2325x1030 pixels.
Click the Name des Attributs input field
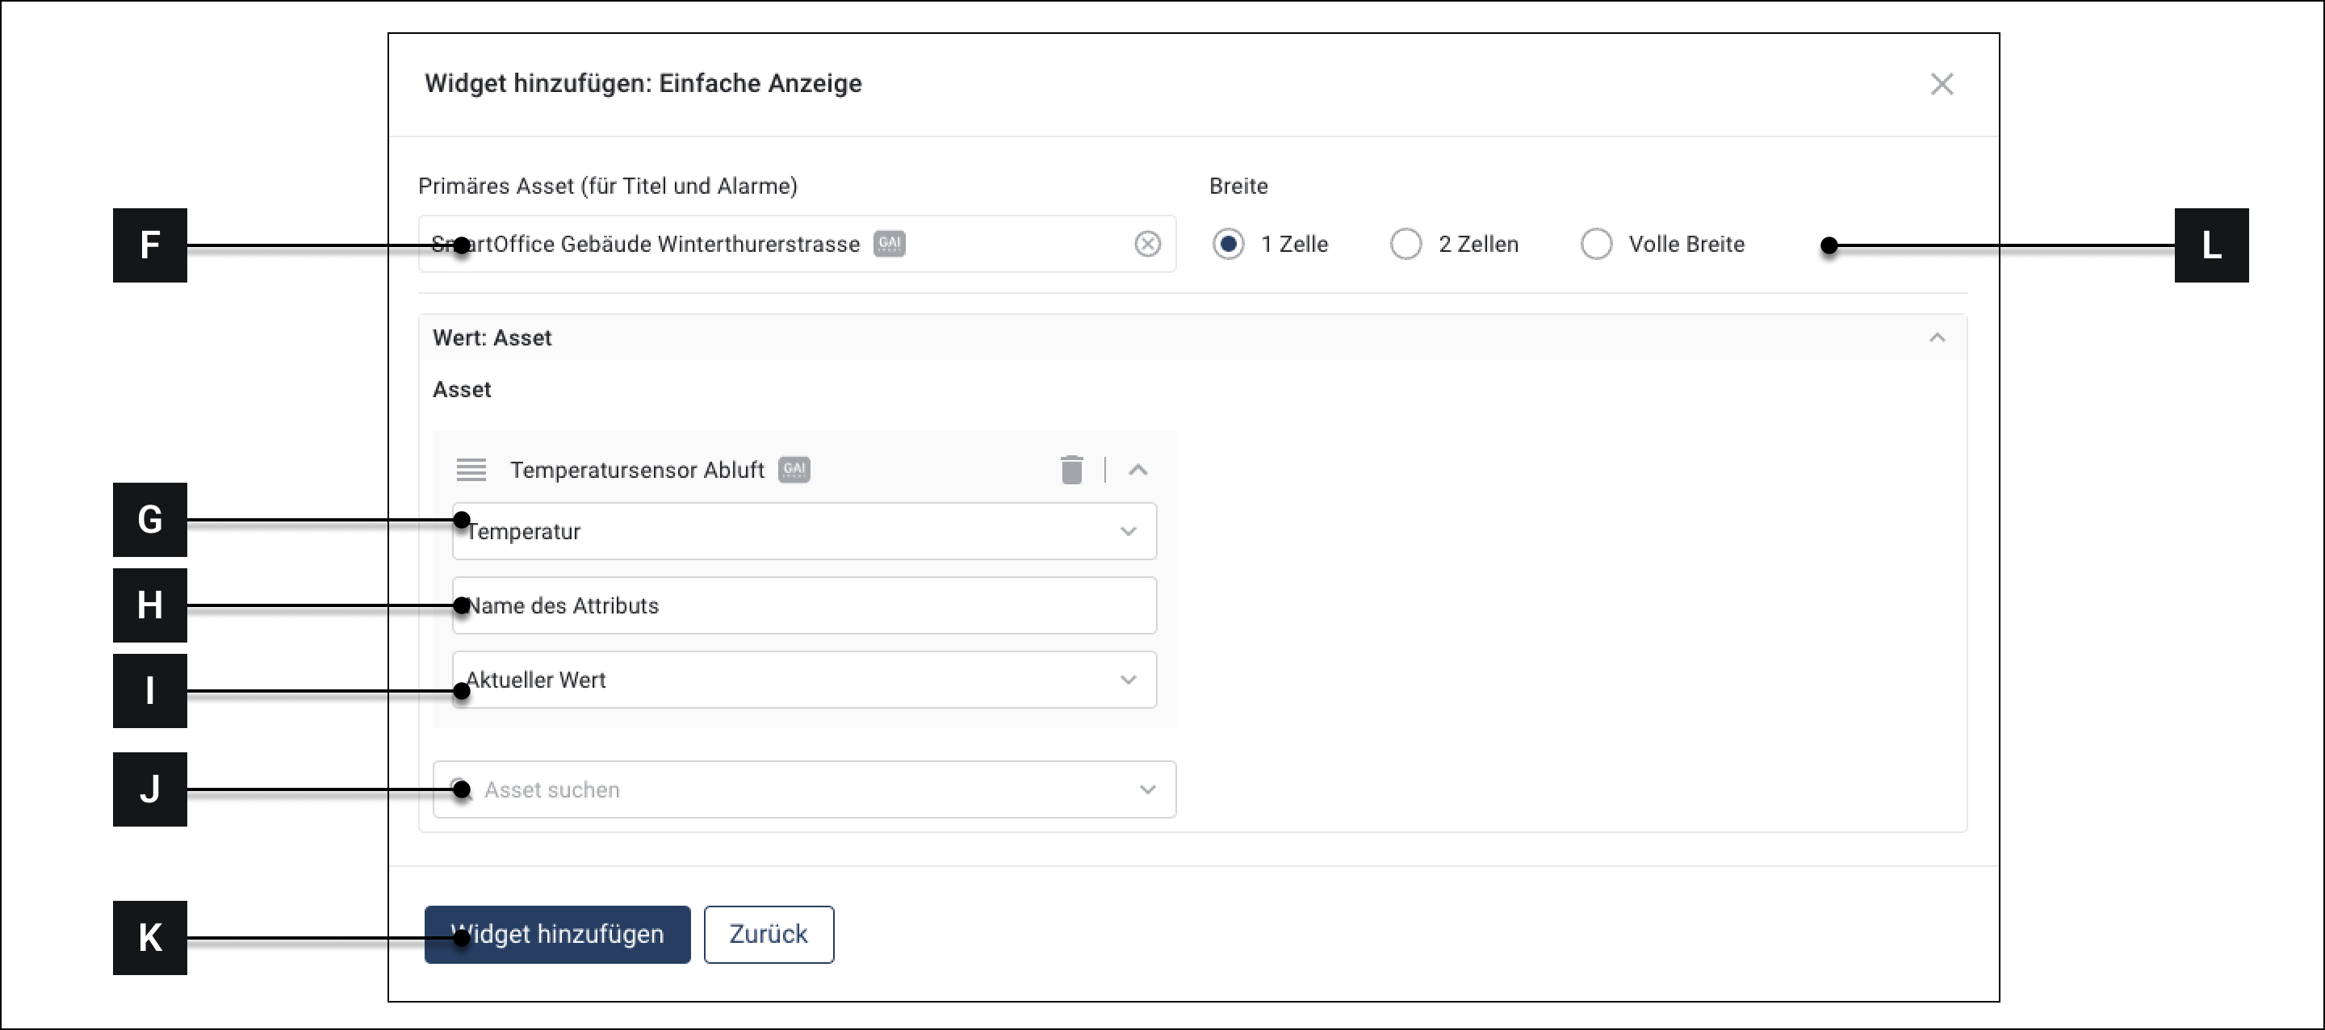coord(803,605)
